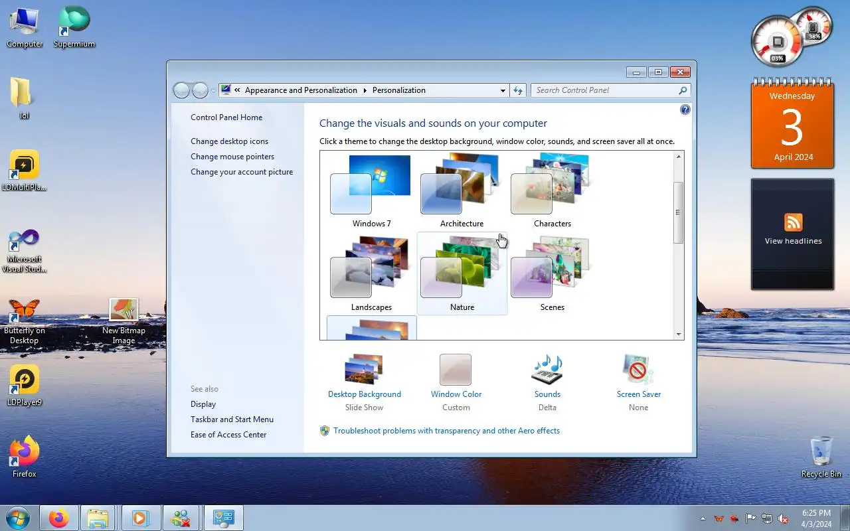This screenshot has height=531, width=850.
Task: Open Change your account picture
Action: tap(242, 172)
